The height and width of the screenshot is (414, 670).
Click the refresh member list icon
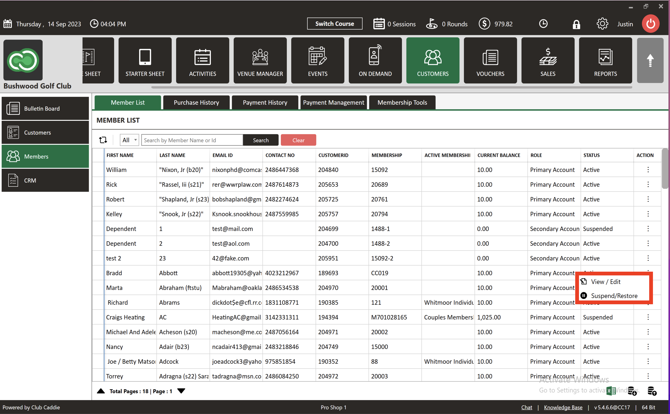[103, 140]
